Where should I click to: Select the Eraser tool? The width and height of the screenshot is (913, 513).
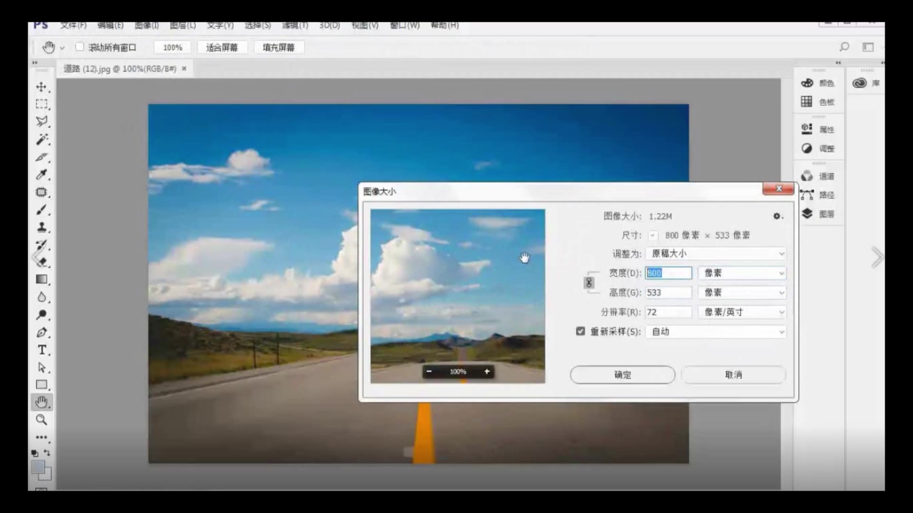pos(42,262)
